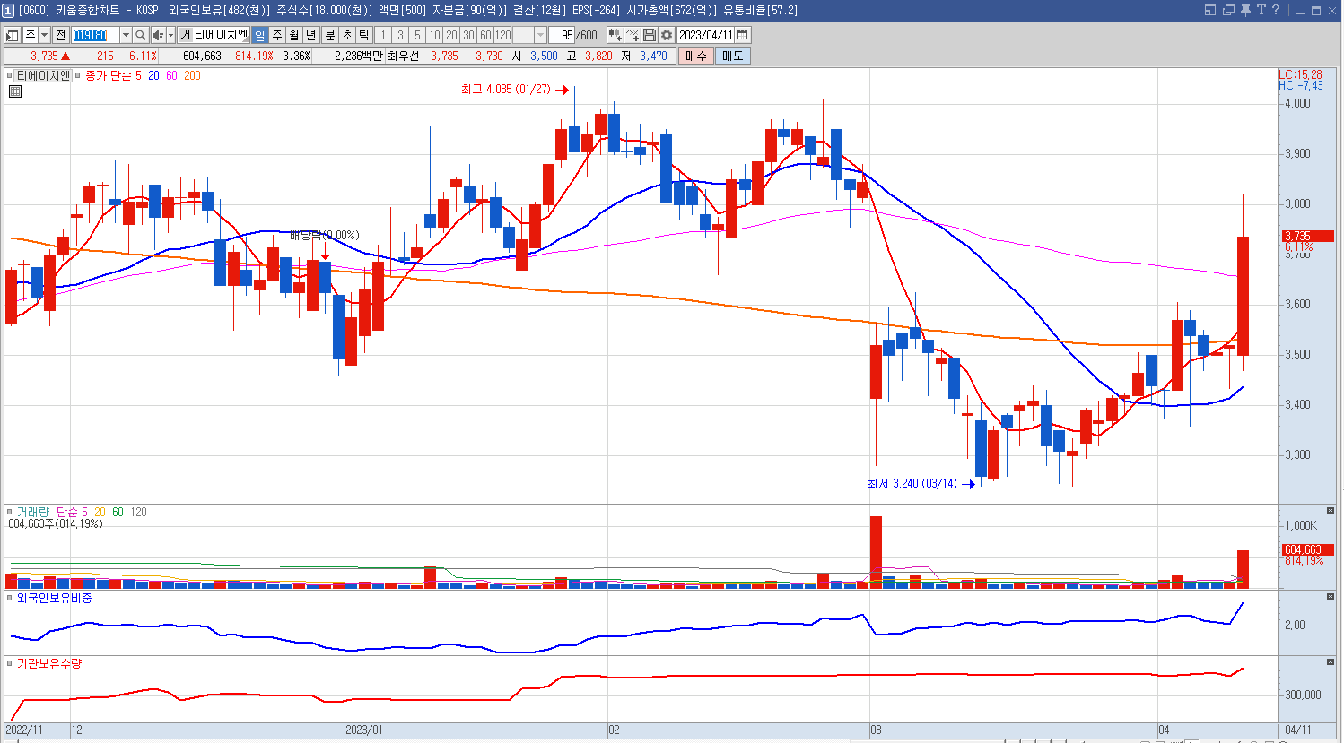Click the stock code field 019180
This screenshot has height=743, width=1344.
(x=95, y=35)
